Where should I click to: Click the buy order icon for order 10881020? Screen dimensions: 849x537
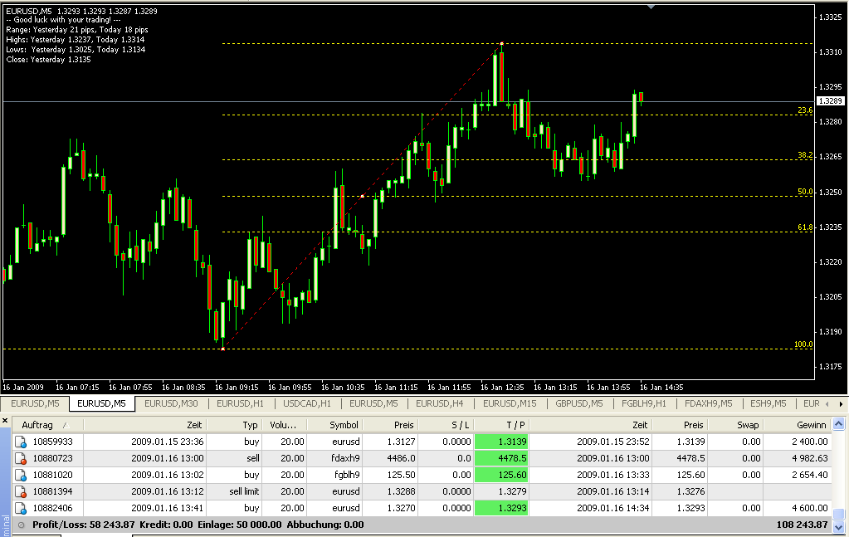21,476
